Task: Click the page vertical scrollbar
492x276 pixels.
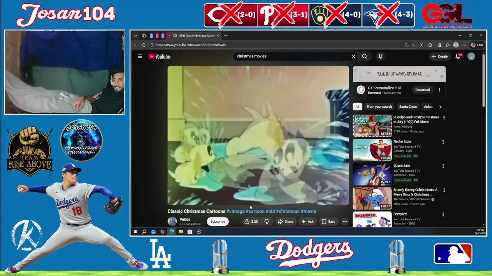Action: (484, 80)
